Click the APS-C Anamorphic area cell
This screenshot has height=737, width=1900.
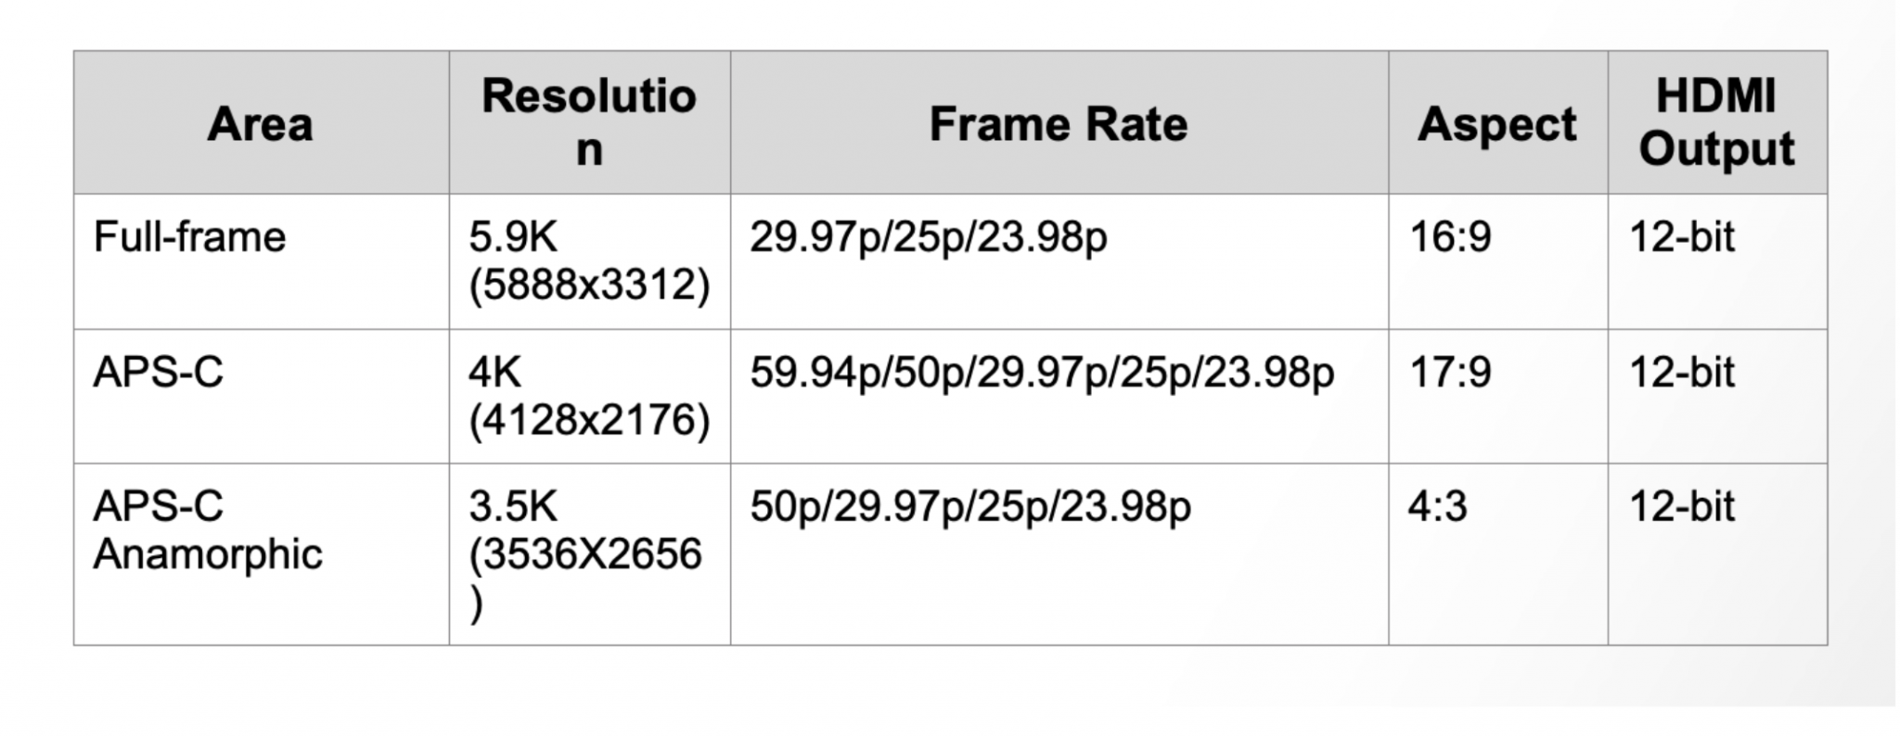click(x=208, y=530)
